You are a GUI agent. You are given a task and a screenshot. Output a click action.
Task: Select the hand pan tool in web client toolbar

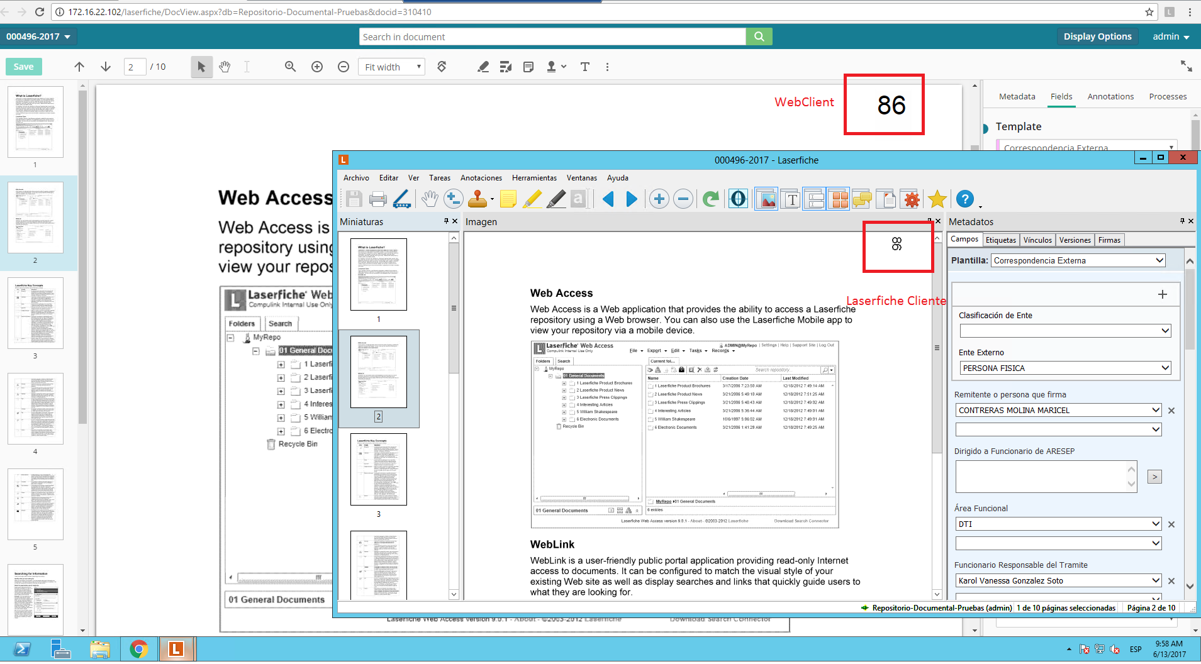225,67
